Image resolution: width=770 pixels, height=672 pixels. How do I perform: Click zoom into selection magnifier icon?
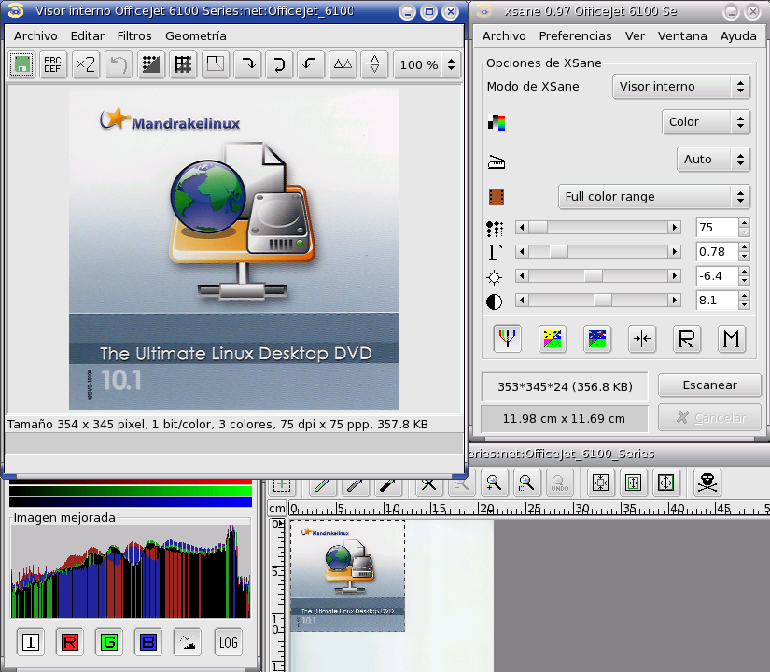pos(527,483)
